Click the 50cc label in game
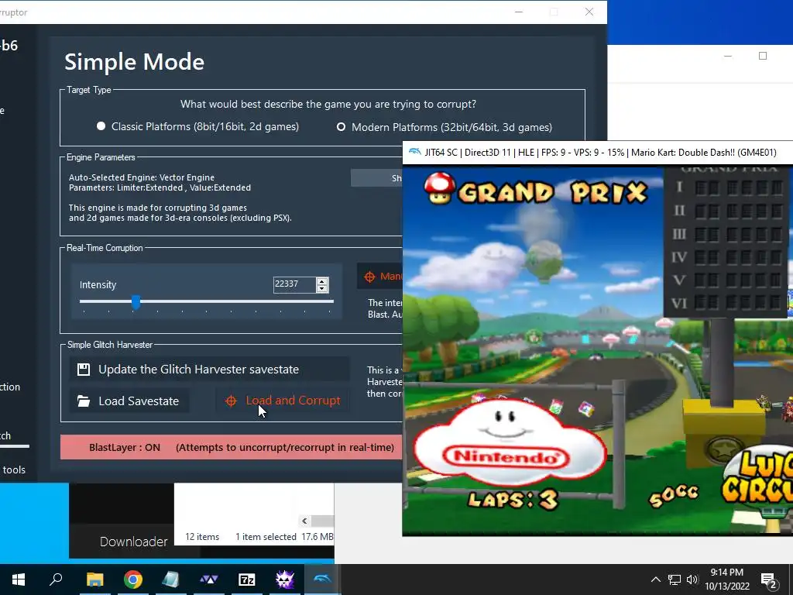Viewport: 793px width, 595px height. tap(673, 494)
